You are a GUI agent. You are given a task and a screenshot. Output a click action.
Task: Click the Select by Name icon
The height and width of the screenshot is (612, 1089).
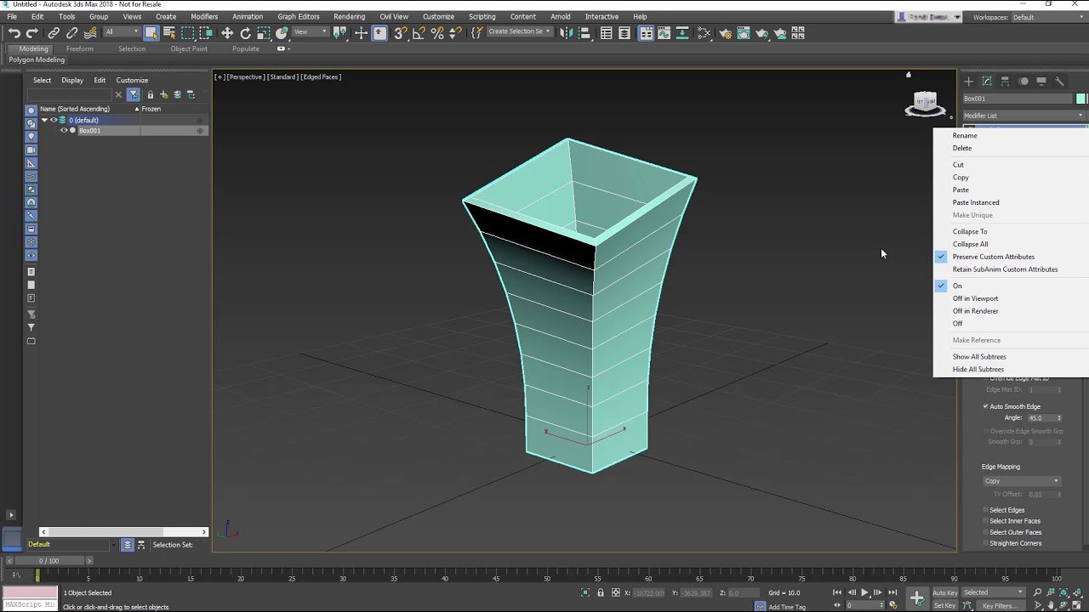point(169,33)
